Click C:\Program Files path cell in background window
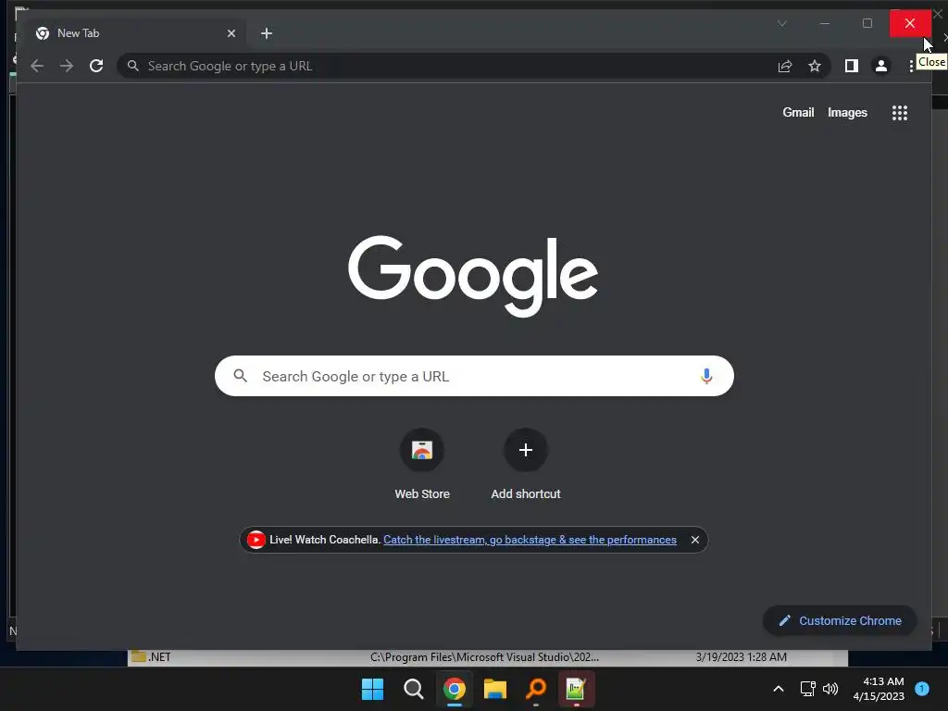Screen dimensions: 948x711 [x=484, y=657]
